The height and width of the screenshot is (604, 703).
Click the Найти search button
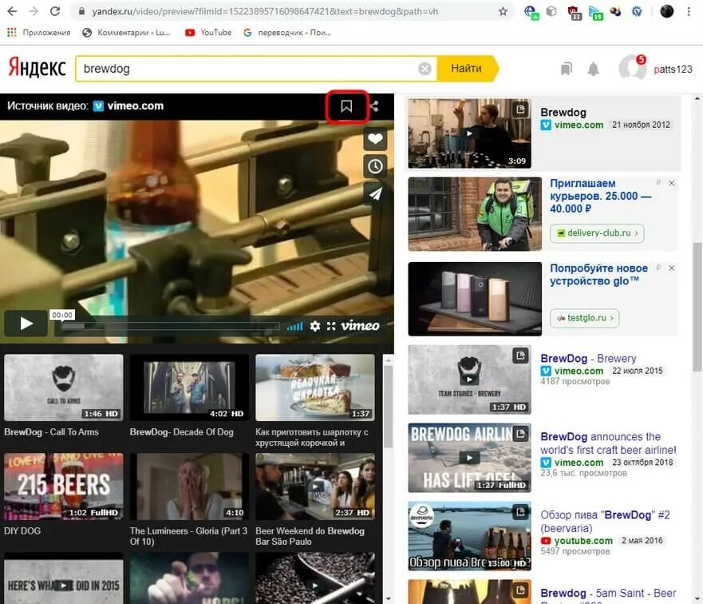pos(467,69)
